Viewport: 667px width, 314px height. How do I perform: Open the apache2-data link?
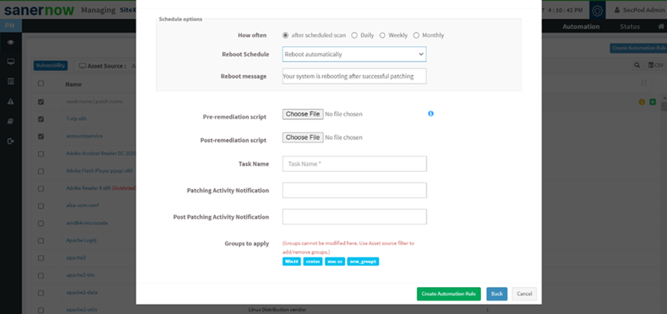click(x=82, y=293)
